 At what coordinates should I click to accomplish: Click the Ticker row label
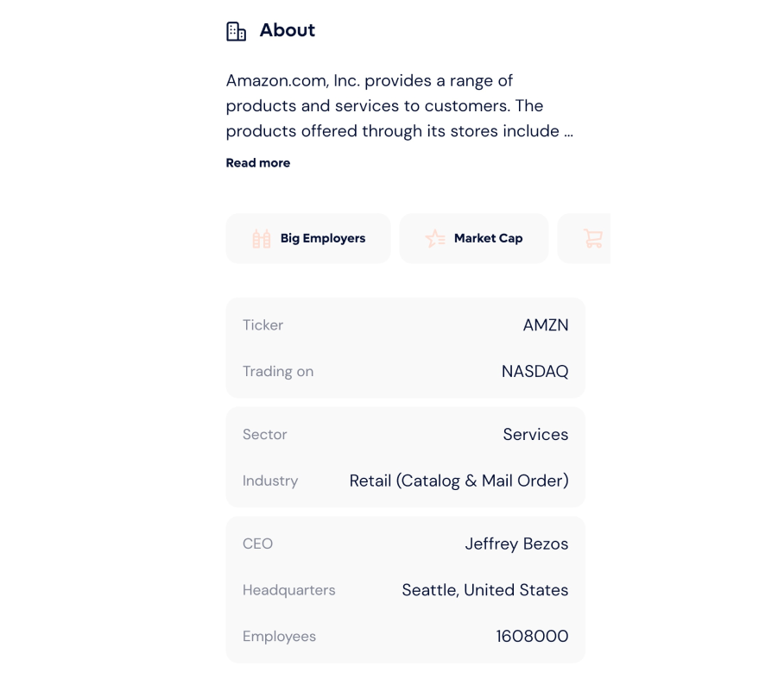(263, 325)
